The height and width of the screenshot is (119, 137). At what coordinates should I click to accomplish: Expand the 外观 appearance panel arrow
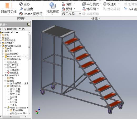pyautogui.click(x=100, y=18)
